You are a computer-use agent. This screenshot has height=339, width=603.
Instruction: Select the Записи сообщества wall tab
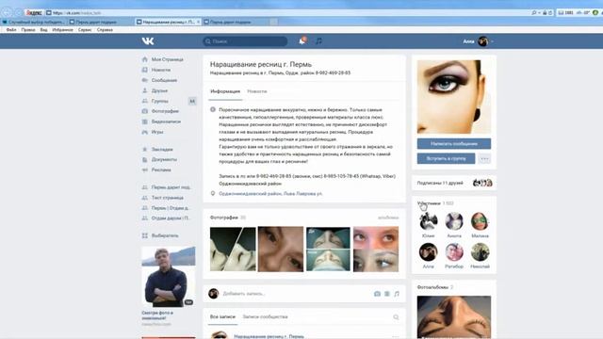(265, 316)
